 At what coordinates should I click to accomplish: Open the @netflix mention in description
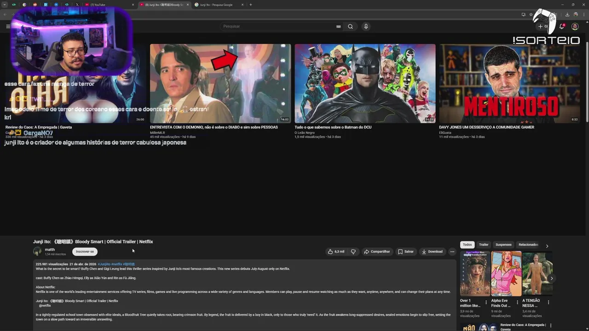(x=45, y=306)
